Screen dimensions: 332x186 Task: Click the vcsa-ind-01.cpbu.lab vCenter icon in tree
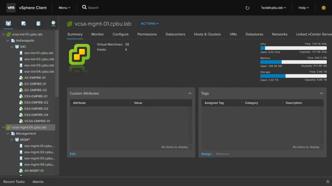(x=9, y=34)
